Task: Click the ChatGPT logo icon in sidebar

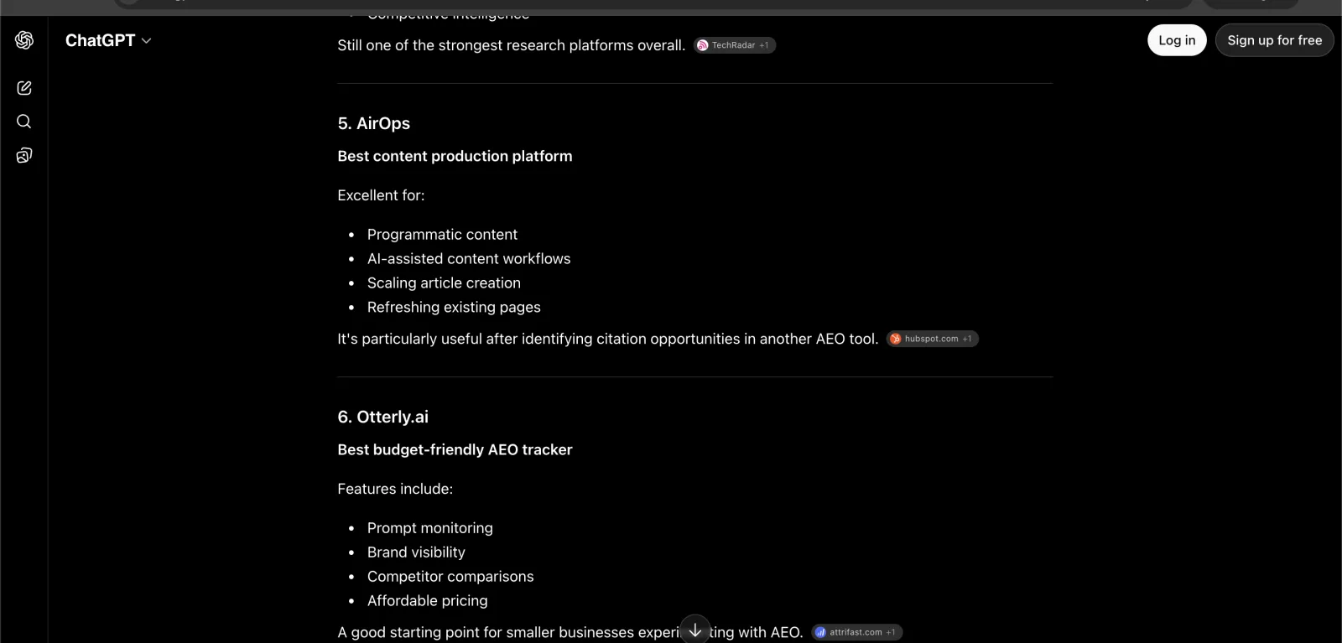Action: tap(24, 40)
